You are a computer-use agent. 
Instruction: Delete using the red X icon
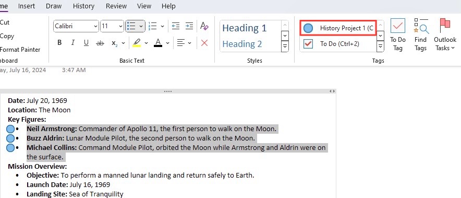pyautogui.click(x=204, y=43)
